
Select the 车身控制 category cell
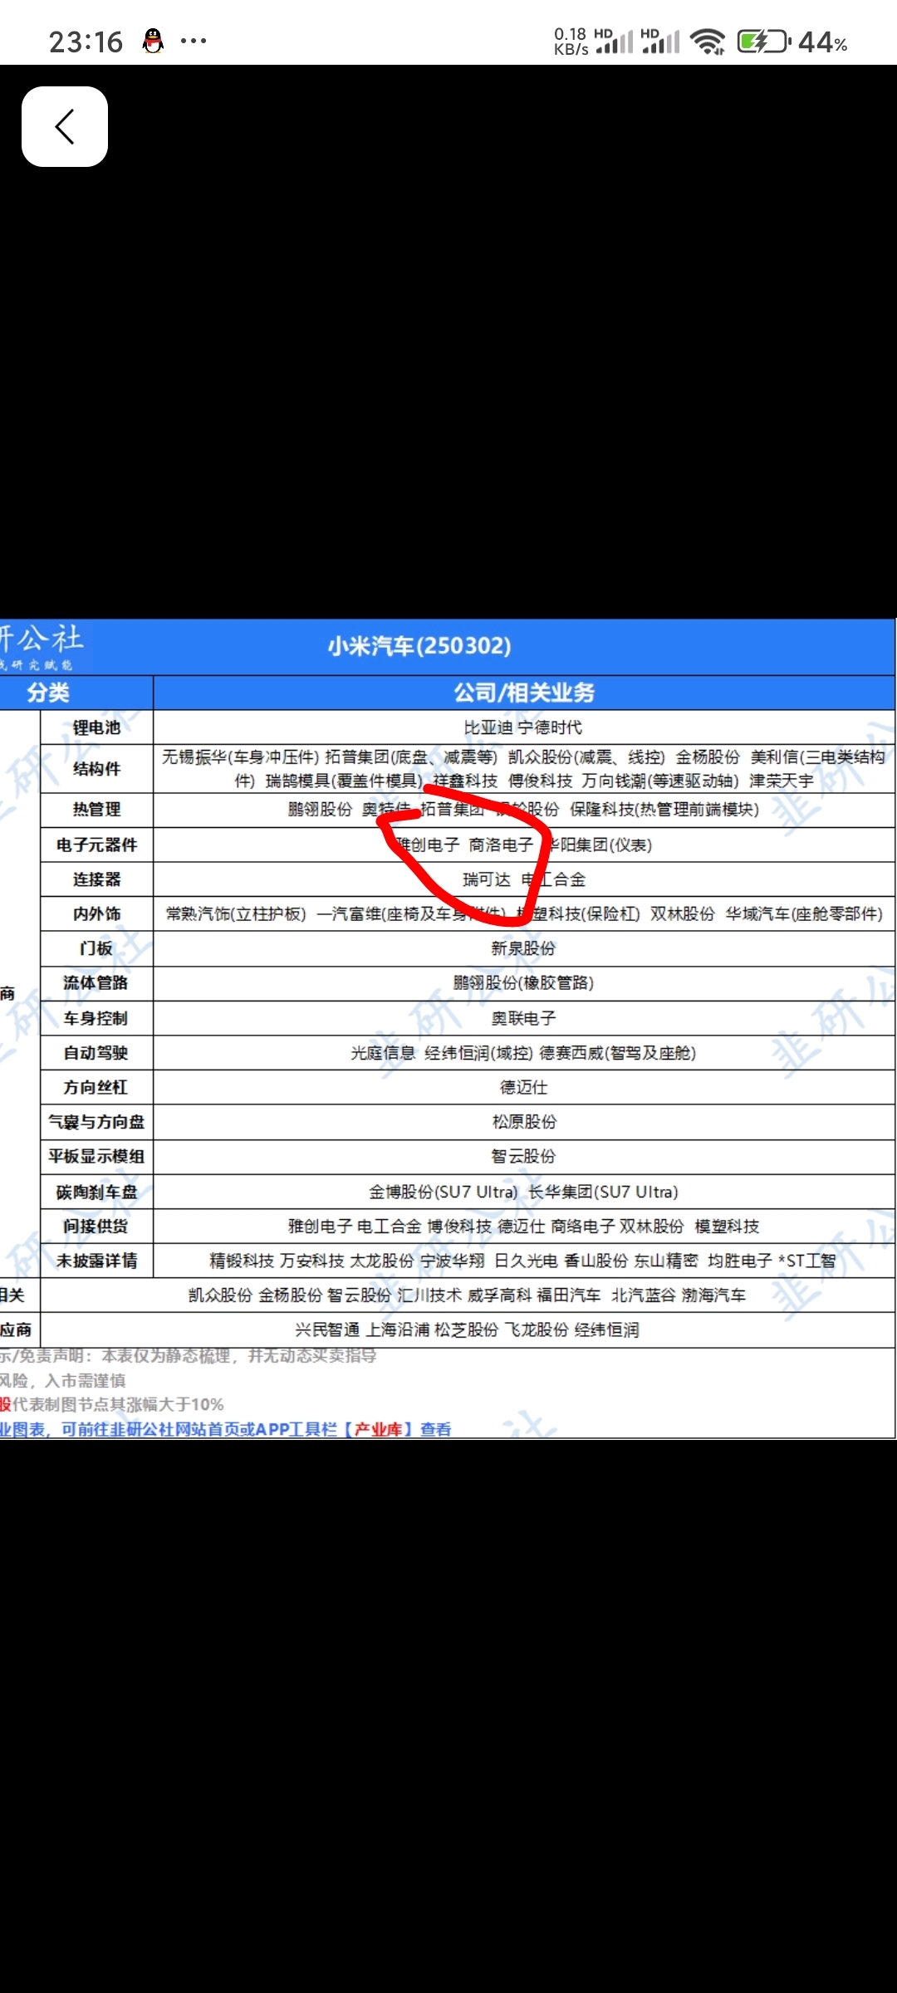click(x=96, y=1018)
